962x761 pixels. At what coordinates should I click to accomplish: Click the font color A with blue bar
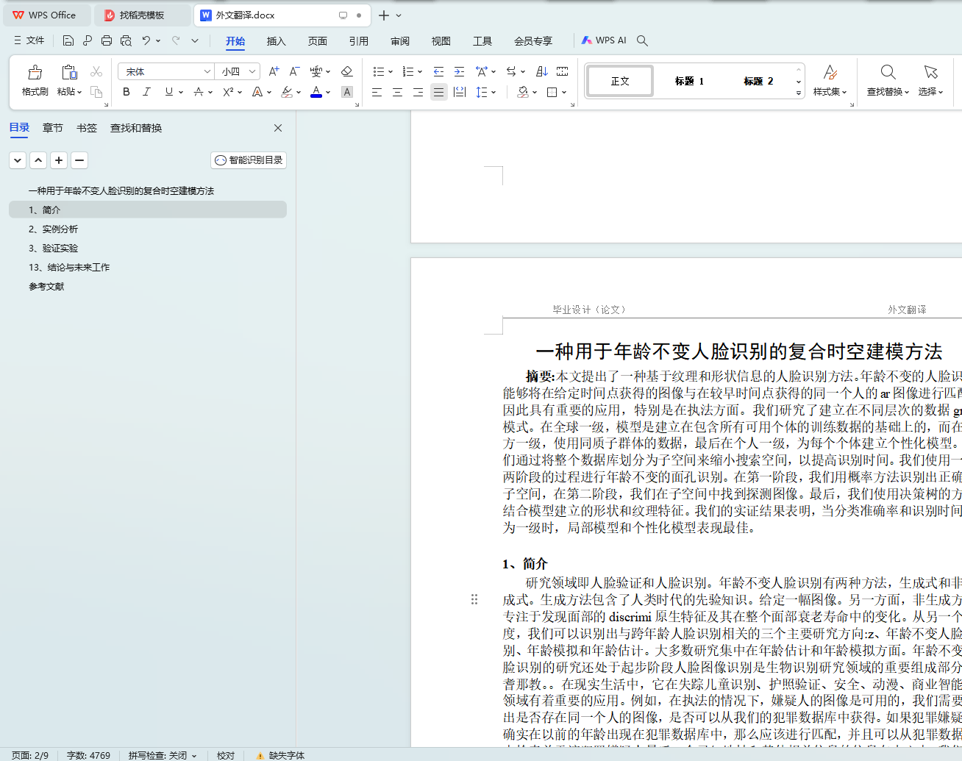(x=316, y=92)
